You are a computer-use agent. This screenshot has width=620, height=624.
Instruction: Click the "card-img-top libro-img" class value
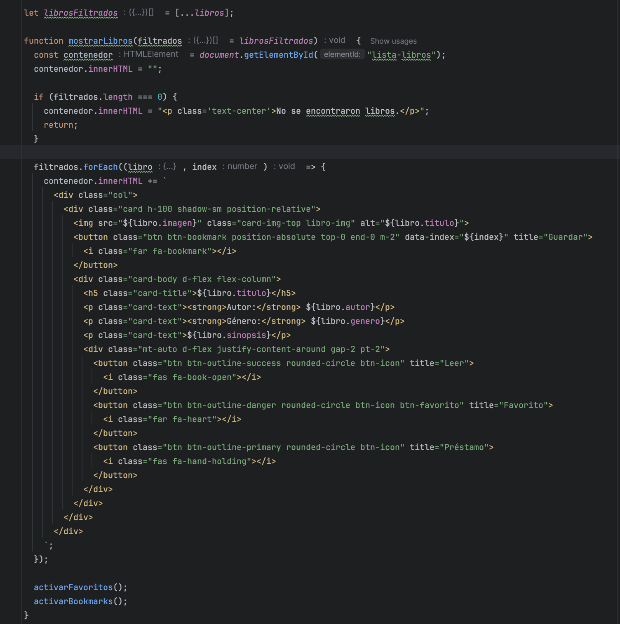click(x=296, y=223)
